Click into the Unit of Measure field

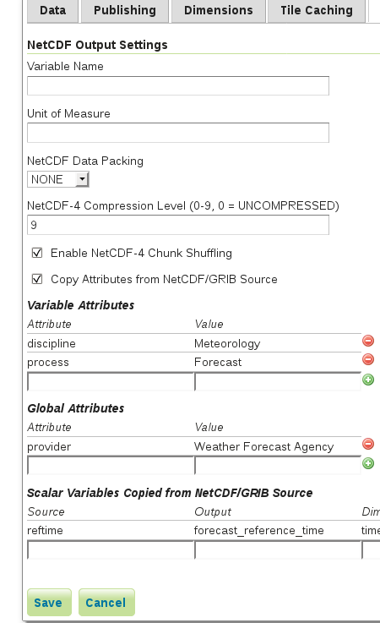(x=178, y=133)
